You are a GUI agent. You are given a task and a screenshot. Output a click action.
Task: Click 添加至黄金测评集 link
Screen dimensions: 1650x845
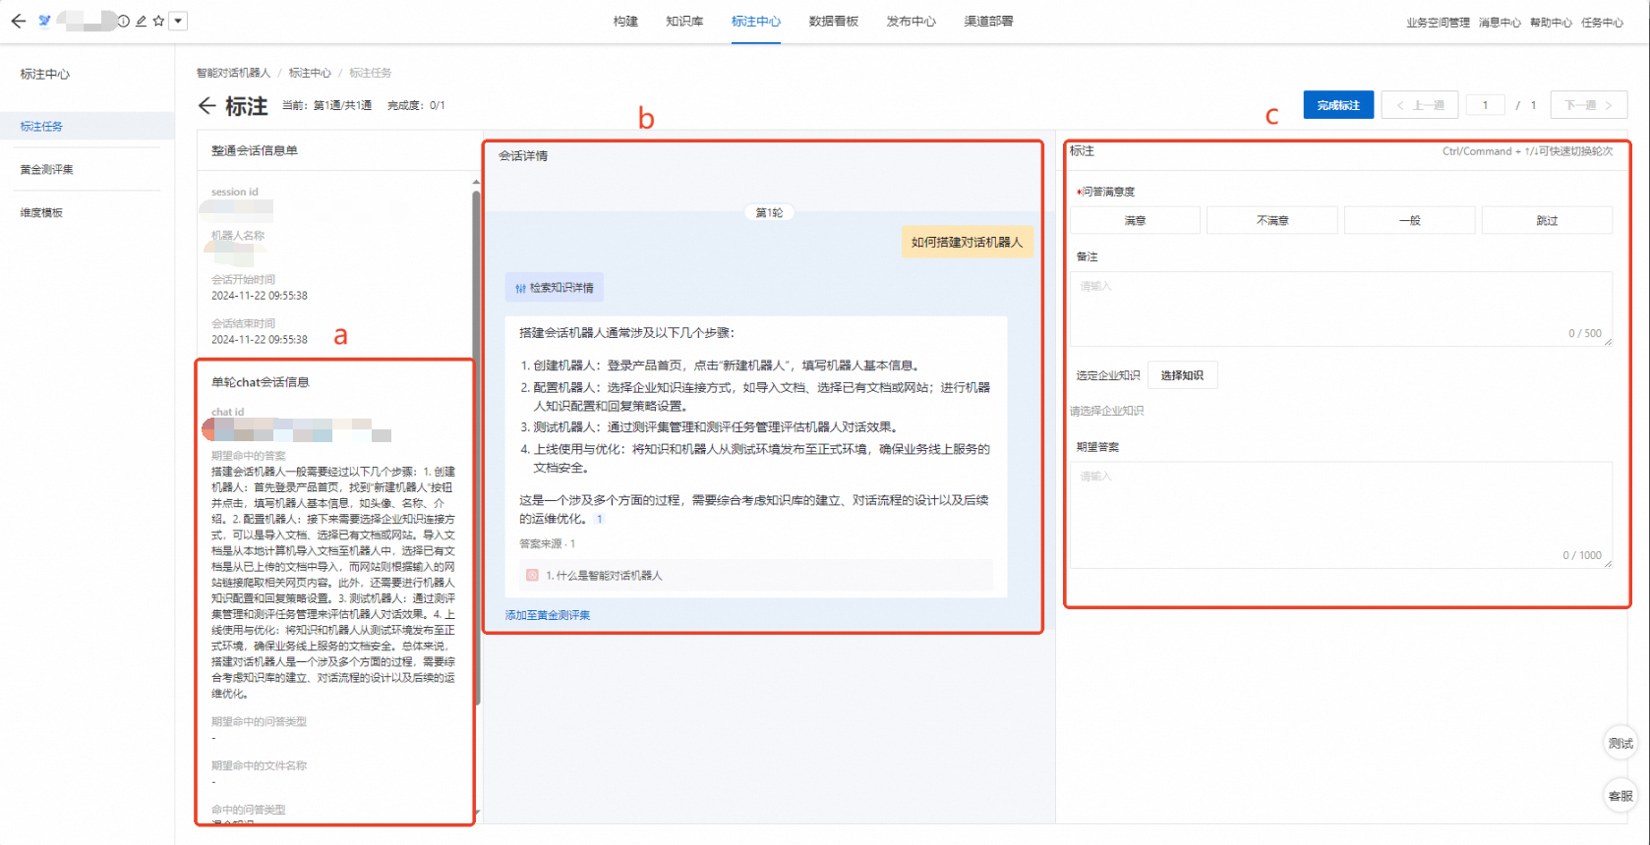tap(548, 615)
